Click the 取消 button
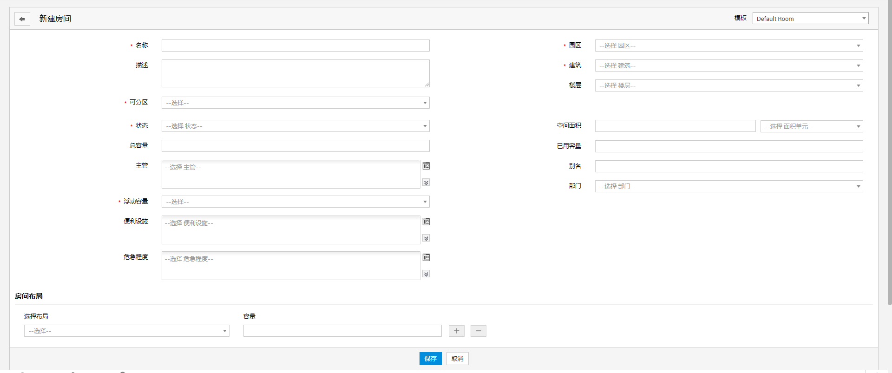Viewport: 892px width, 373px height. tap(457, 359)
